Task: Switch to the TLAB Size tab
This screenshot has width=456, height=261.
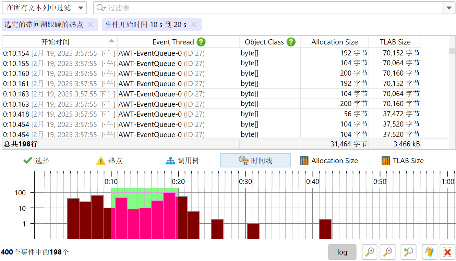Action: pyautogui.click(x=403, y=160)
